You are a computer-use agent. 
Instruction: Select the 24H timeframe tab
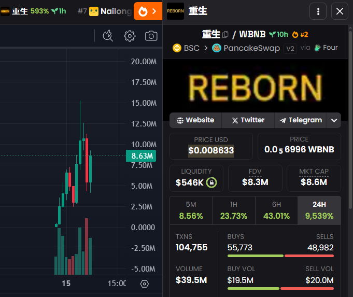click(x=319, y=210)
